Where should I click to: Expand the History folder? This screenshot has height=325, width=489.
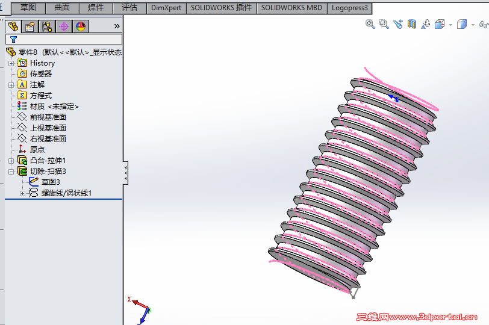pyautogui.click(x=11, y=63)
